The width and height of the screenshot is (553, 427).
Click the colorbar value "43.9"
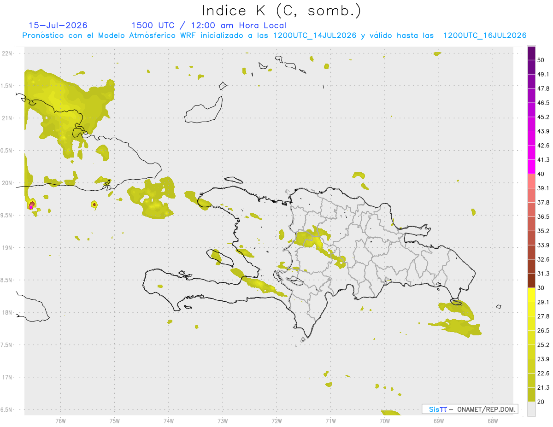tap(543, 131)
